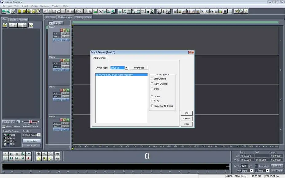
Task: Open the Effects menu
Action: (x=34, y=6)
